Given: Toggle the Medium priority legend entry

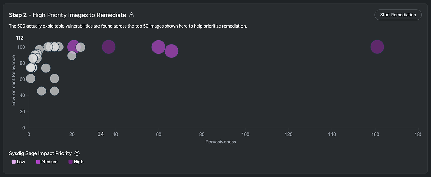Looking at the screenshot, I should 47,162.
